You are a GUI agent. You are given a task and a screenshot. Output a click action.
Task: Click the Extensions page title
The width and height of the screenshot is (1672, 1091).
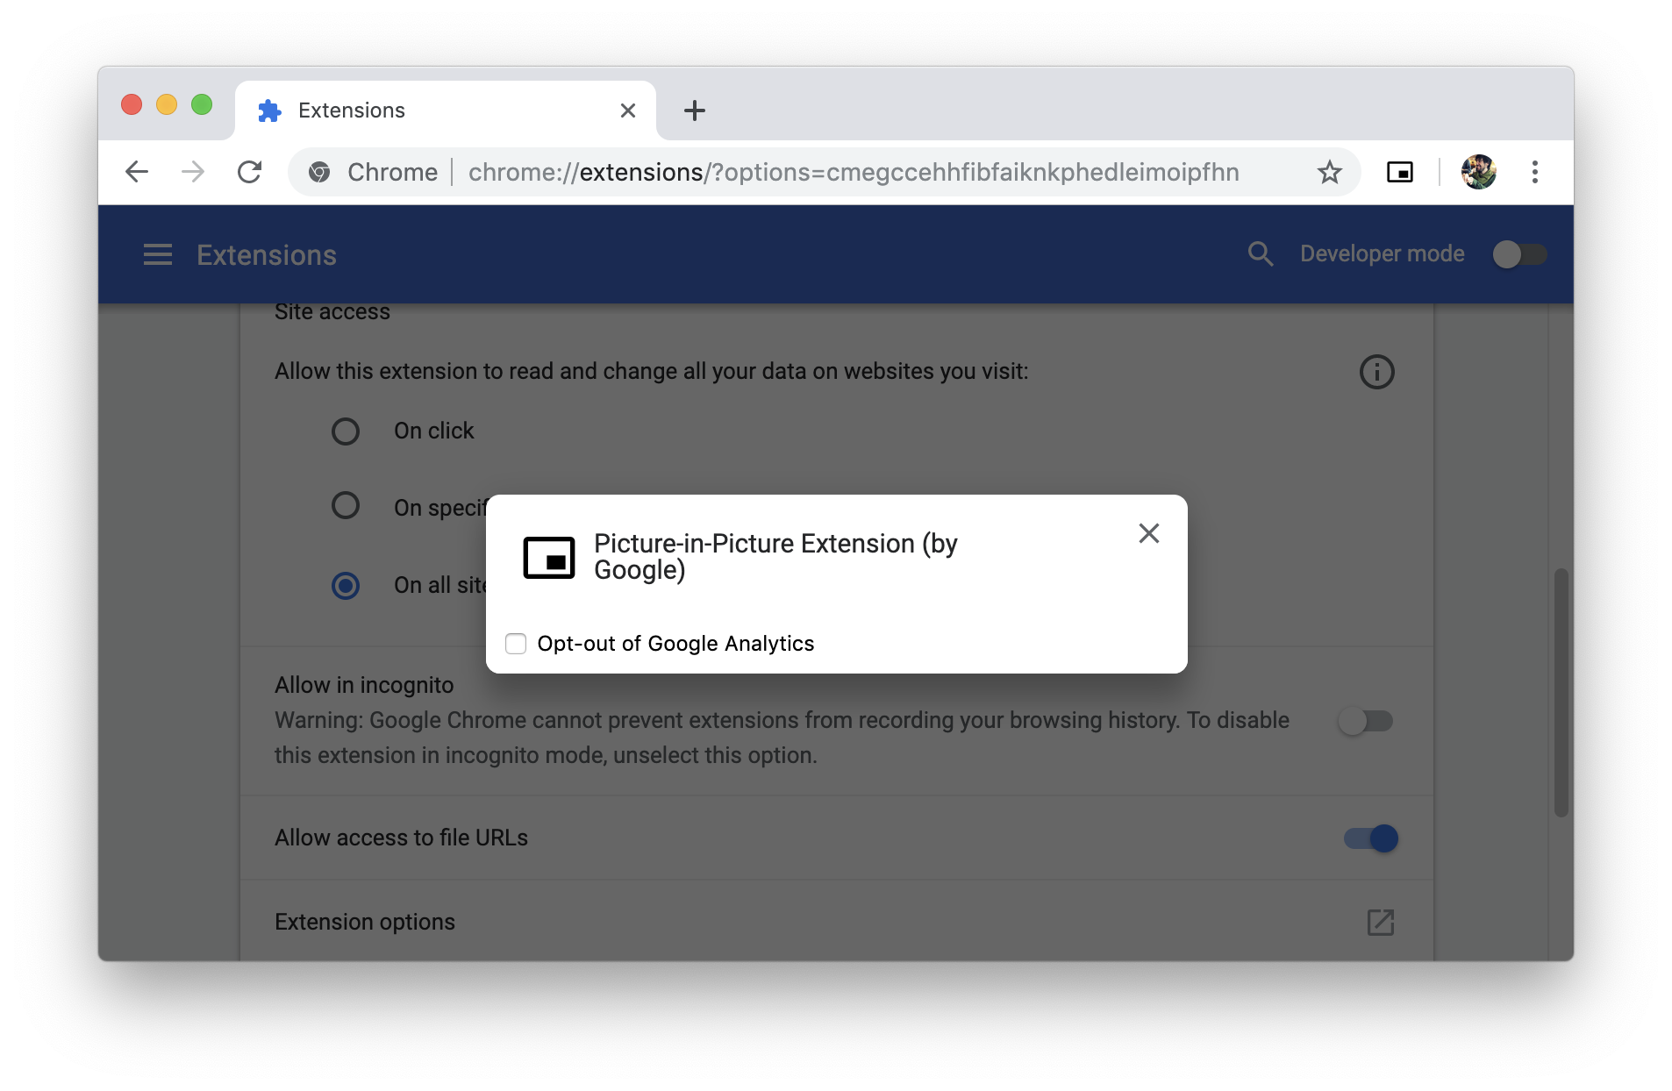(x=267, y=255)
